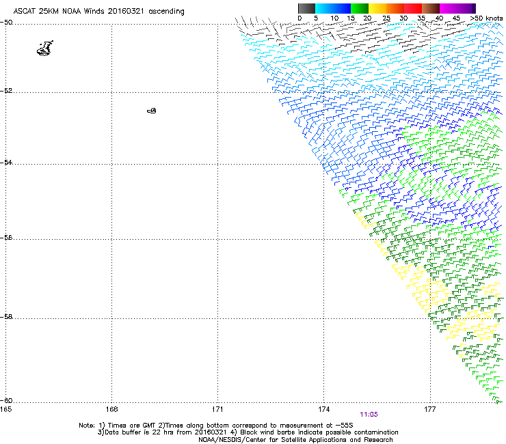
Task: Click the -54 latitude axis label
Action: pyautogui.click(x=6, y=162)
